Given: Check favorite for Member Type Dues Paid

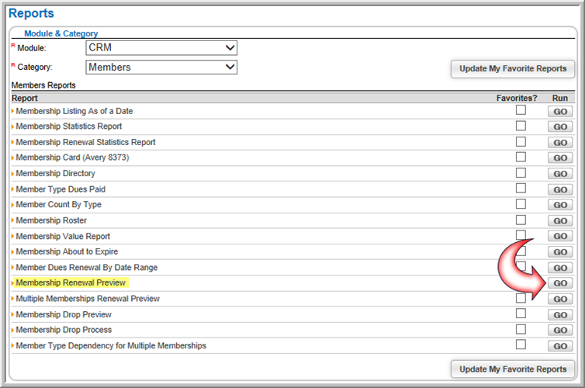Looking at the screenshot, I should tap(521, 188).
